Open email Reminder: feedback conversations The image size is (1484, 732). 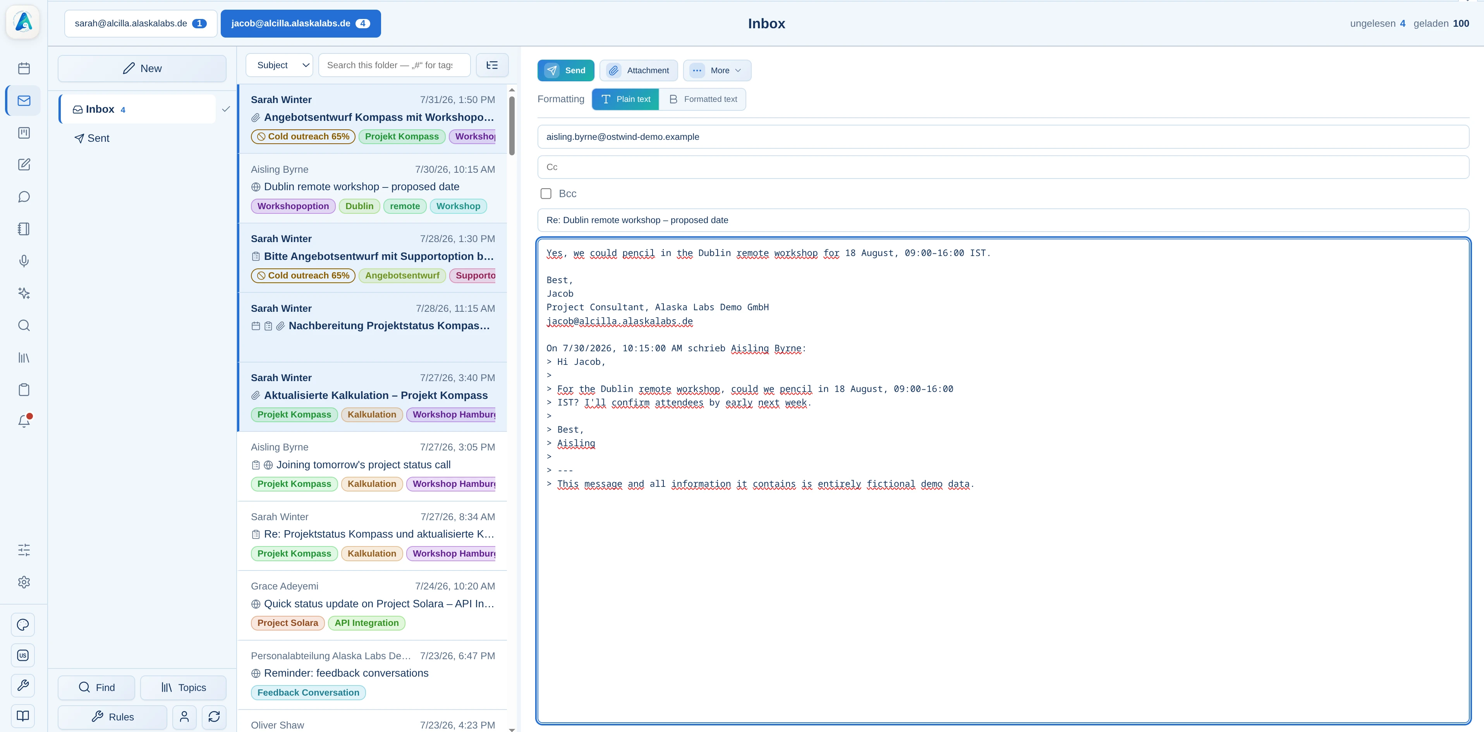pyautogui.click(x=372, y=675)
